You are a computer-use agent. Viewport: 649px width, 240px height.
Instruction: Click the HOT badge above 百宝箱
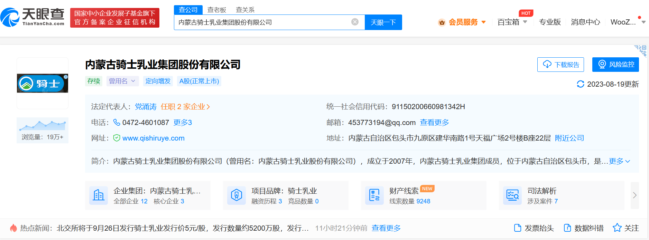pyautogui.click(x=526, y=13)
